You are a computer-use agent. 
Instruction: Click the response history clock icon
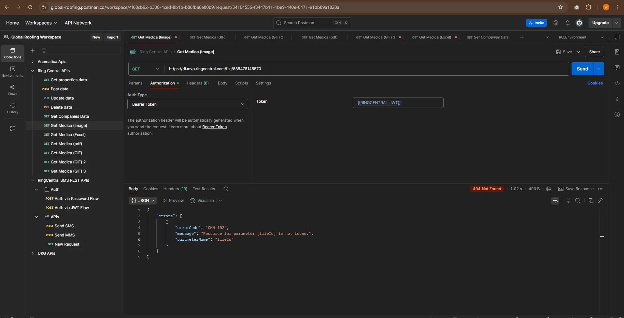226,189
